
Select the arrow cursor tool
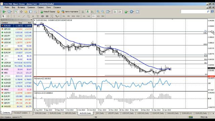coord(3,16)
